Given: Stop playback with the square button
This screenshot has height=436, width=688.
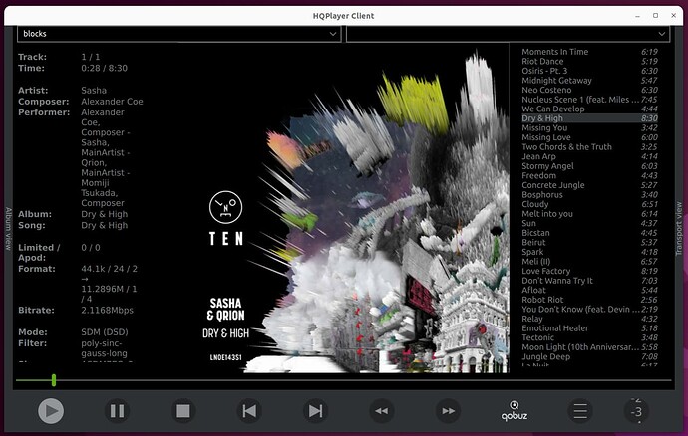Looking at the screenshot, I should coord(183,411).
